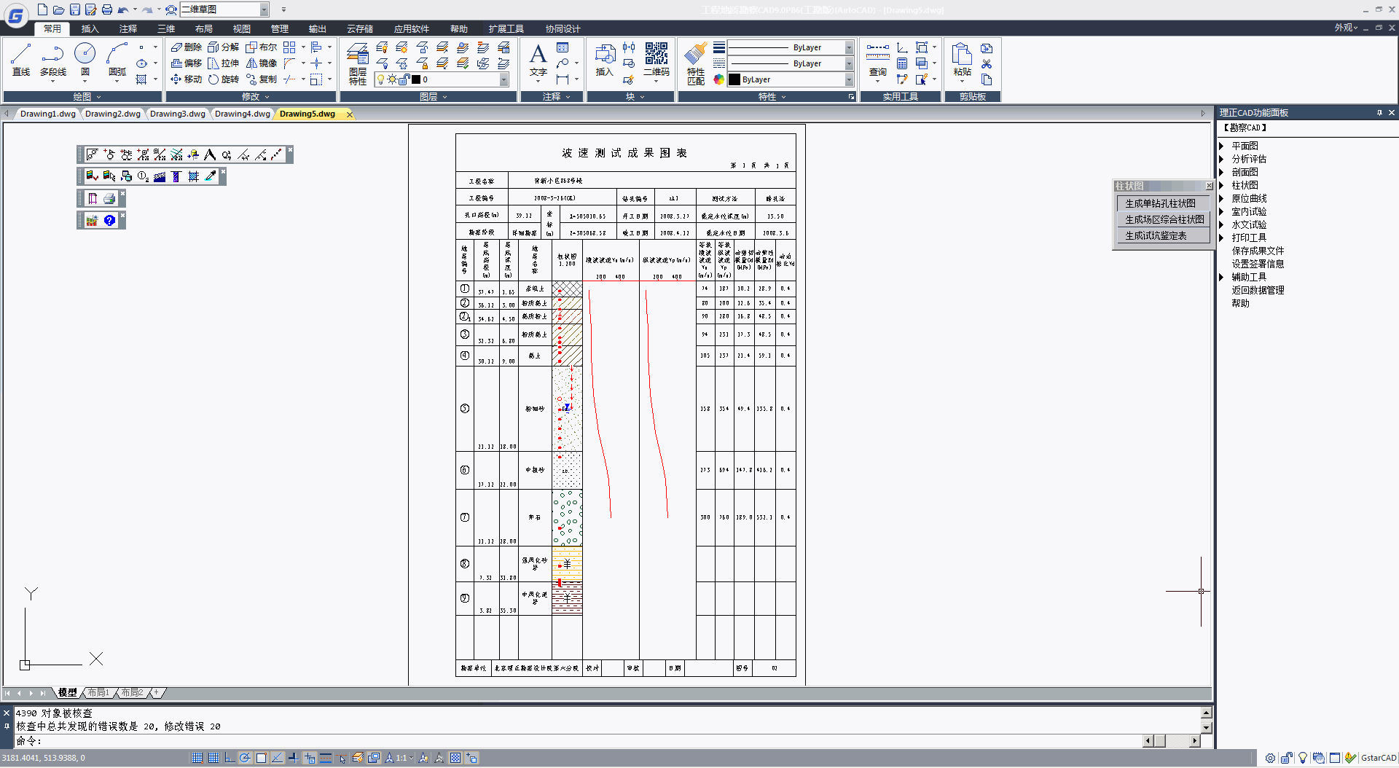Open the quick calculator icon in 实用工具
1399x768 pixels.
(x=902, y=64)
